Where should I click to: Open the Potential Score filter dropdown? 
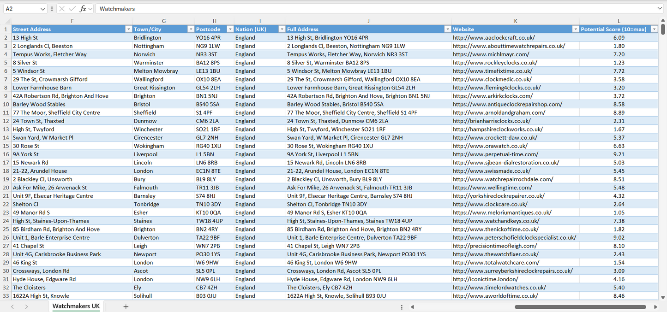pos(654,29)
